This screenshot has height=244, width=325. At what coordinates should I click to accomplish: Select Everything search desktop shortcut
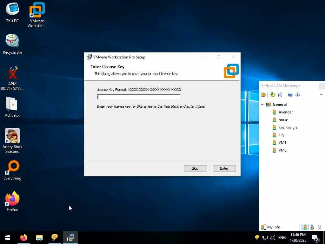(12, 170)
